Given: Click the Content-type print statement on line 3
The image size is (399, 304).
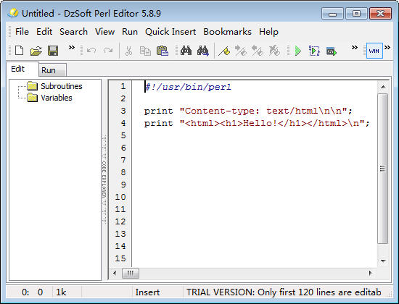Looking at the screenshot, I should coord(248,111).
